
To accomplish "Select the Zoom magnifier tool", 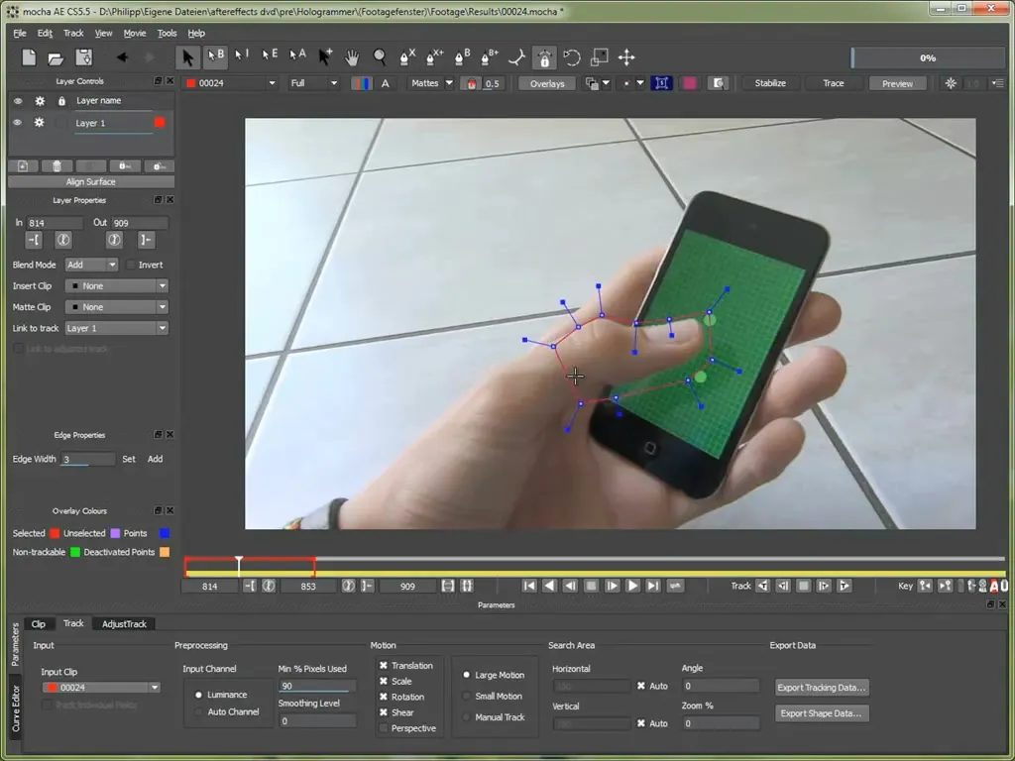I will point(380,57).
